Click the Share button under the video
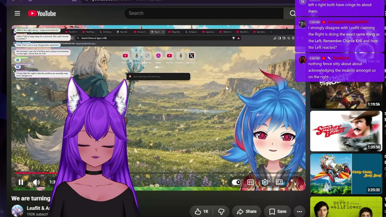Image resolution: width=386 pixels, height=217 pixels. (x=247, y=212)
